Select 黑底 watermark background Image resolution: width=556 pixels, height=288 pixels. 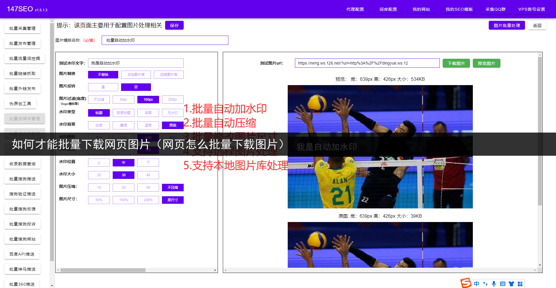tap(173, 125)
